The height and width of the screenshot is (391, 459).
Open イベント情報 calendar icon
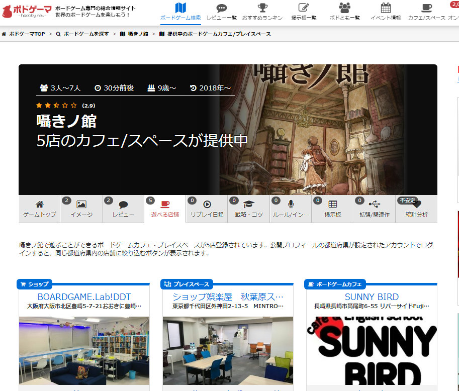(x=386, y=8)
